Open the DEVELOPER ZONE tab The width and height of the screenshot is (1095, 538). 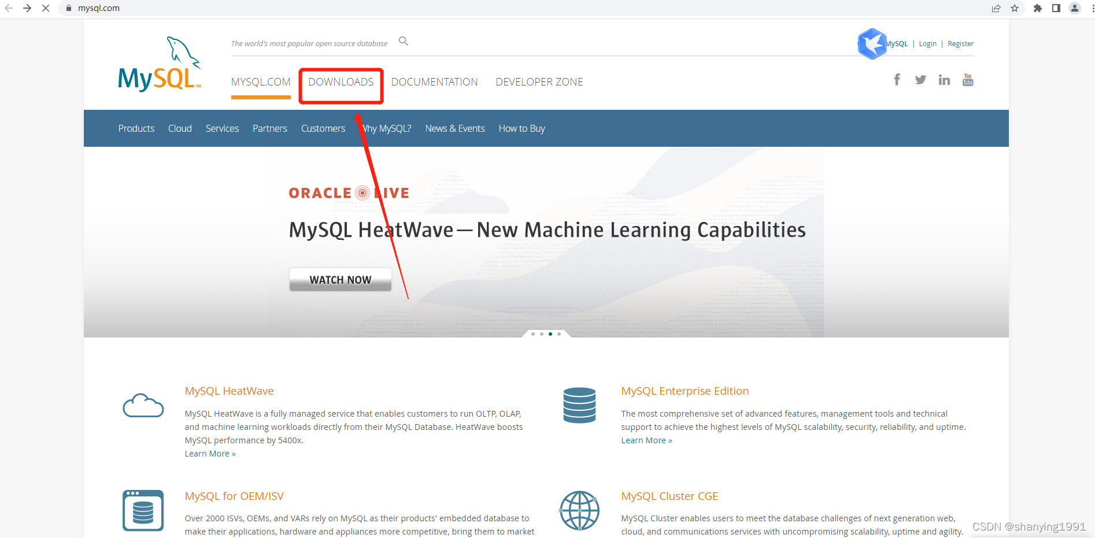(539, 82)
